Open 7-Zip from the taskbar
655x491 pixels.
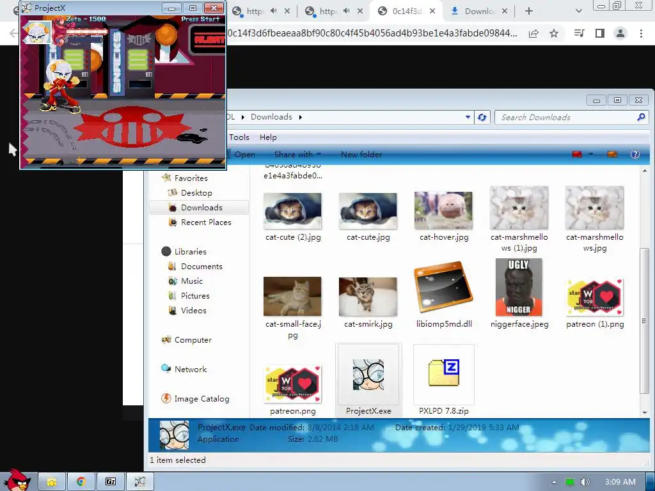[x=111, y=482]
